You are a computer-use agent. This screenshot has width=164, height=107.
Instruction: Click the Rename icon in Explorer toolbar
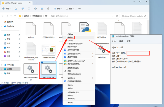[35, 8]
